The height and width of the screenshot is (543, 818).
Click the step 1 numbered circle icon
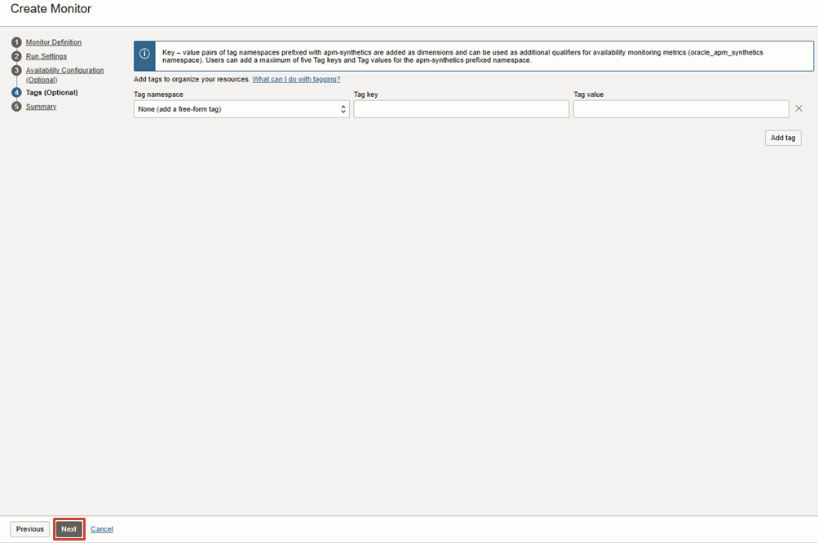tap(16, 42)
